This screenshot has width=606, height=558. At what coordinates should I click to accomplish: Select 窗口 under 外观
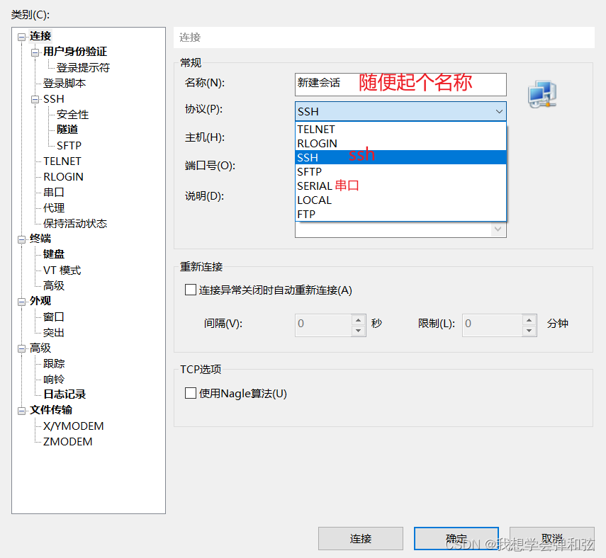click(54, 317)
